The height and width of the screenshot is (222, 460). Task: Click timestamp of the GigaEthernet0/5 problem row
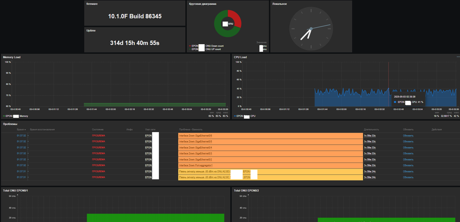21,141
